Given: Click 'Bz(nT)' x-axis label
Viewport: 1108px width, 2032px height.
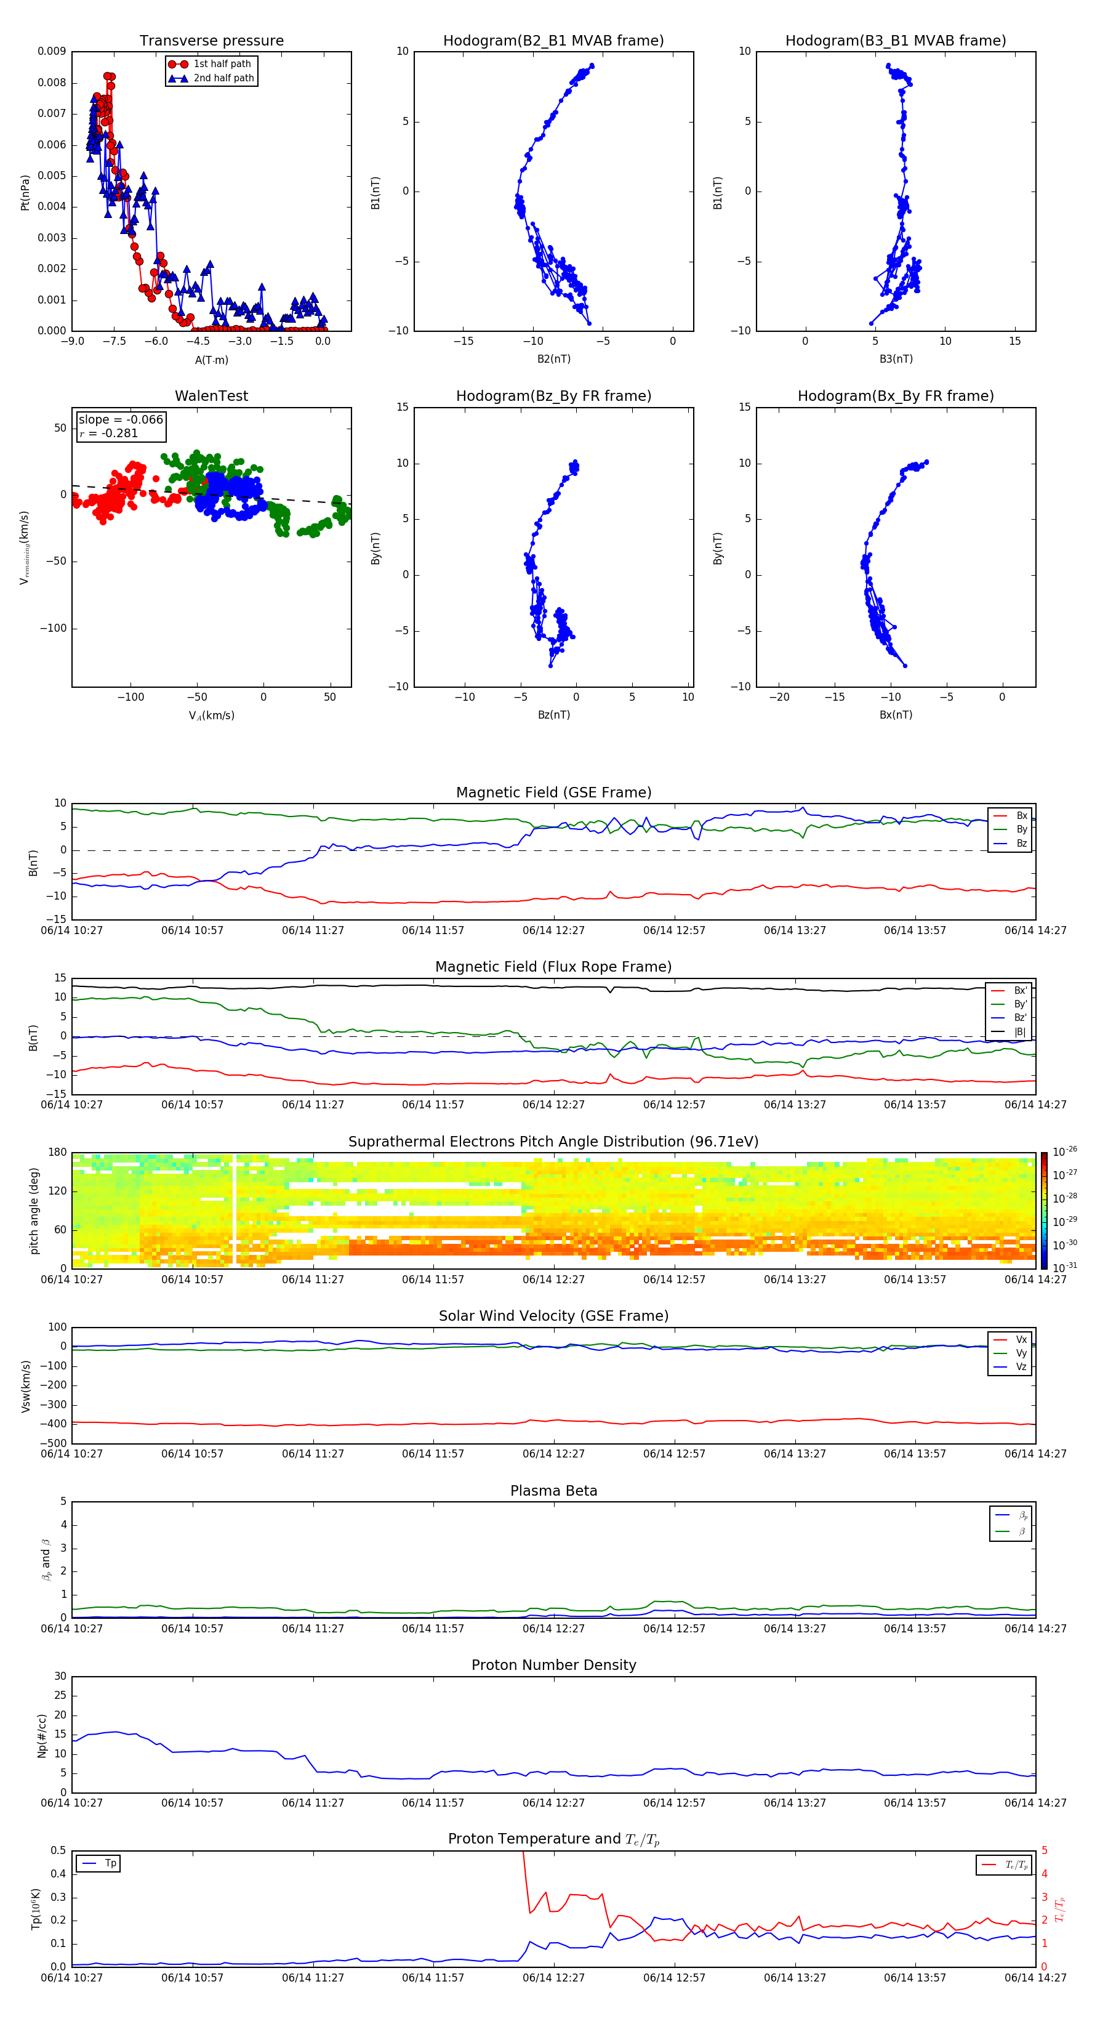Looking at the screenshot, I should [x=553, y=716].
